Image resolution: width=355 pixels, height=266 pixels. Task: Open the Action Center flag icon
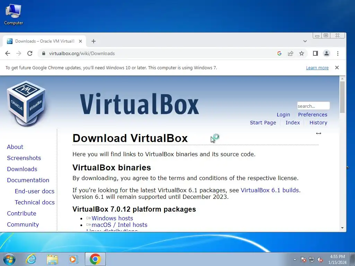(303, 260)
